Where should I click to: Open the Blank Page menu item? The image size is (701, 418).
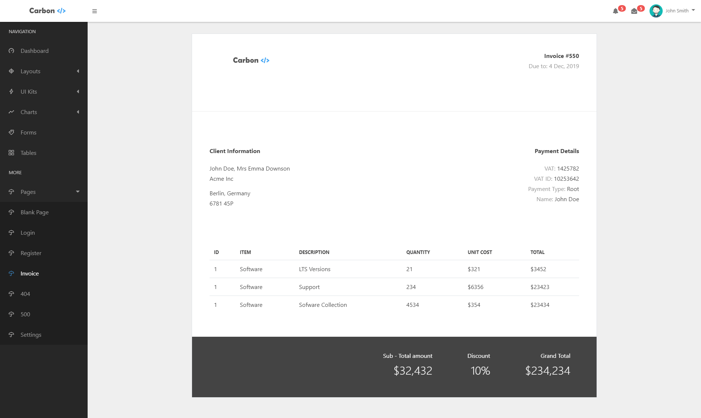click(x=34, y=212)
